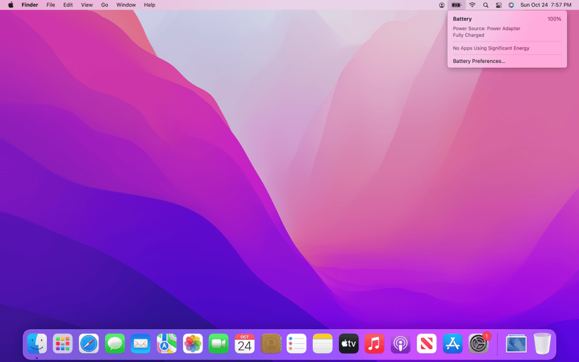Open News from the Dock
This screenshot has width=579, height=362.
pyautogui.click(x=426, y=344)
